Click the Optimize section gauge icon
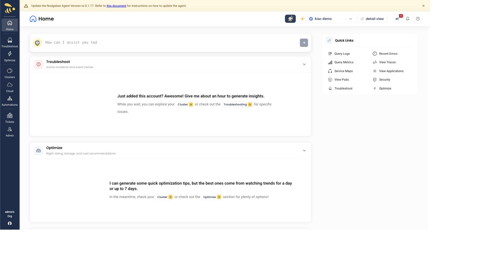Screen dimensions: 478x255 (38, 151)
